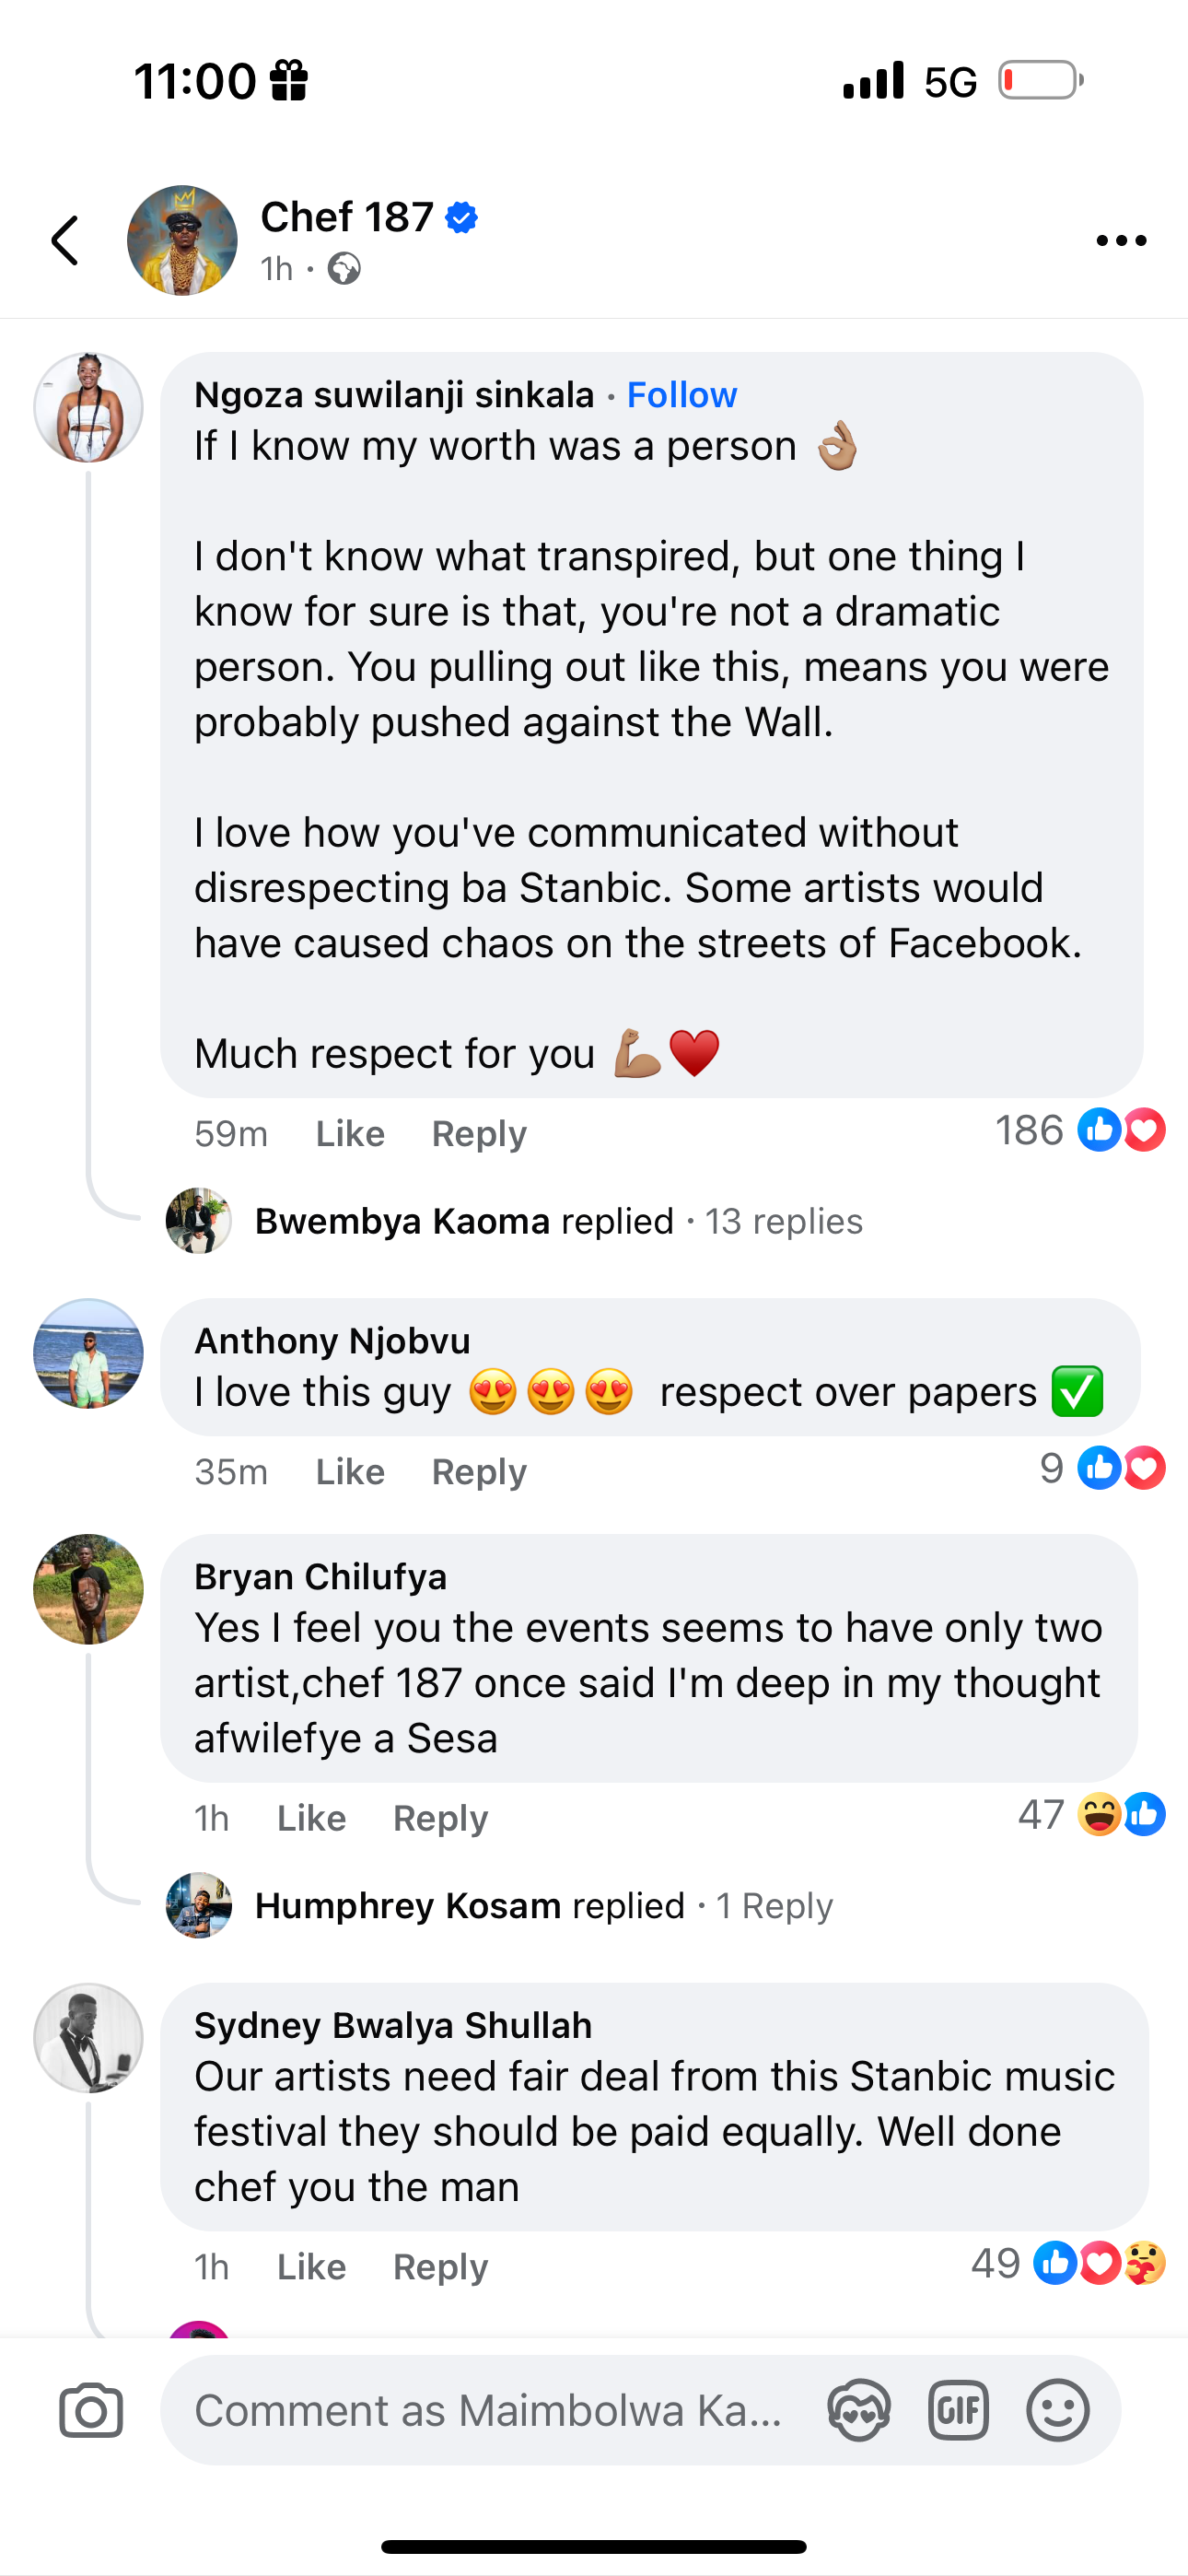Open the GIF picker icon
Image resolution: width=1188 pixels, height=2576 pixels.
click(958, 2411)
